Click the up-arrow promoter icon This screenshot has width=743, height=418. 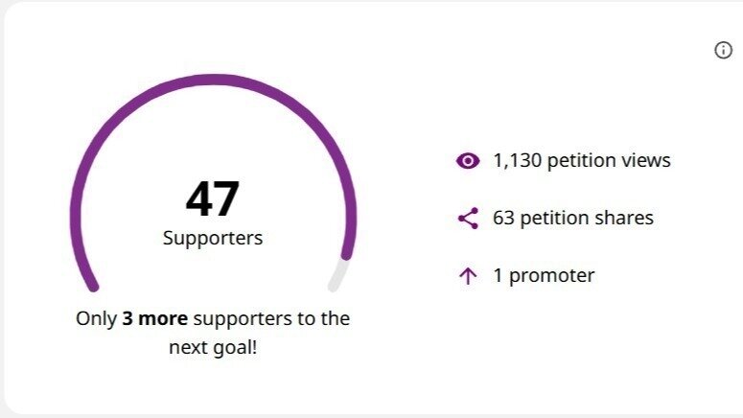coord(468,277)
